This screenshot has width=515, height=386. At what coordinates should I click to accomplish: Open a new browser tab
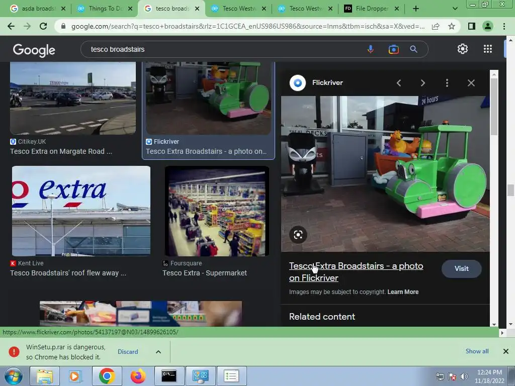[416, 9]
